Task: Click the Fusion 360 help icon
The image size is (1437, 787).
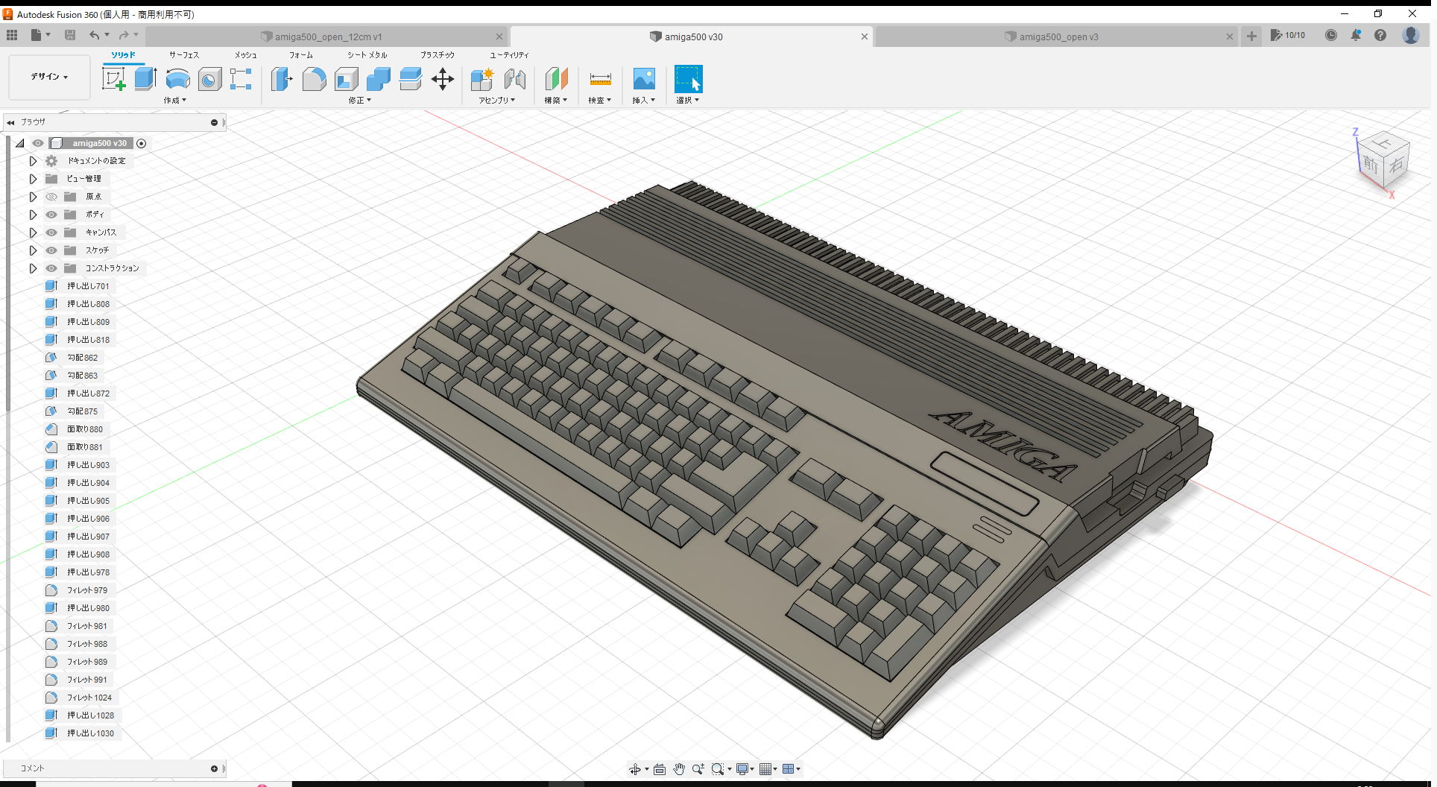Action: (1381, 35)
